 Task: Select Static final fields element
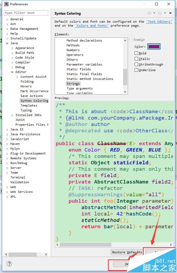tap(84, 74)
